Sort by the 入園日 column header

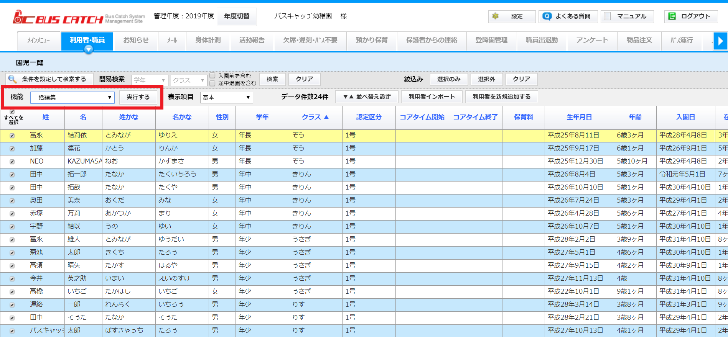pos(685,117)
